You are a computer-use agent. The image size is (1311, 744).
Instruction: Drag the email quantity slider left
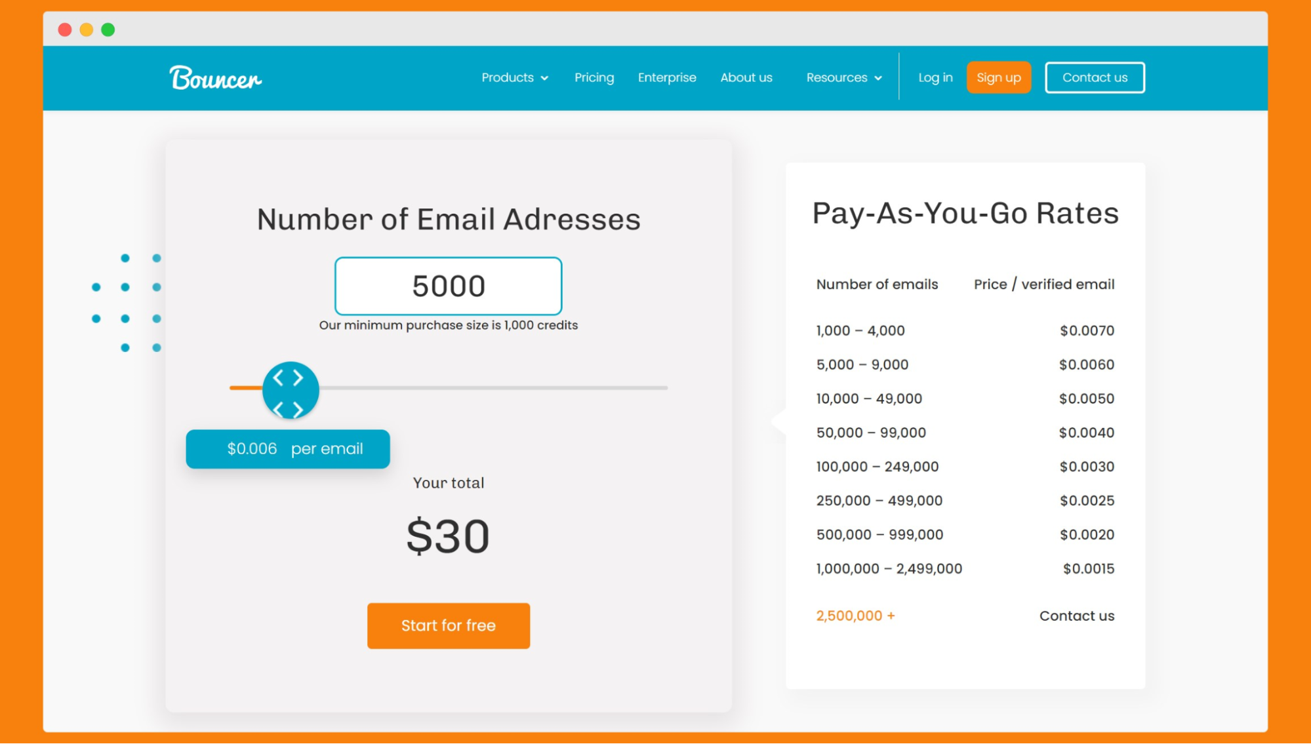click(290, 389)
